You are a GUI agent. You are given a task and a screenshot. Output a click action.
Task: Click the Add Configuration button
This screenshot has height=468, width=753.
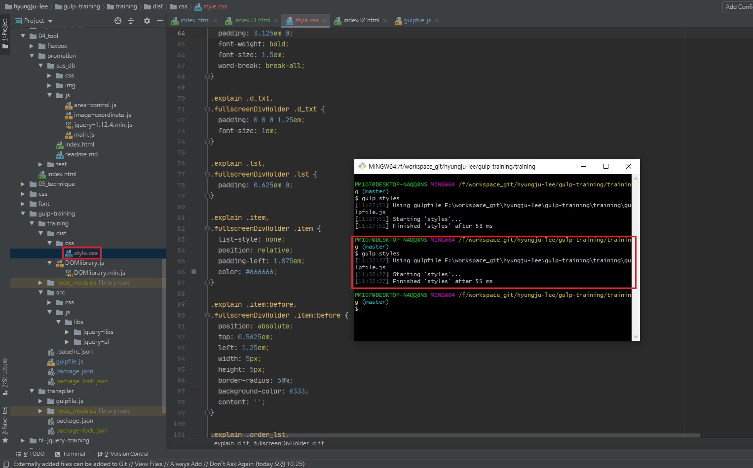(x=738, y=6)
